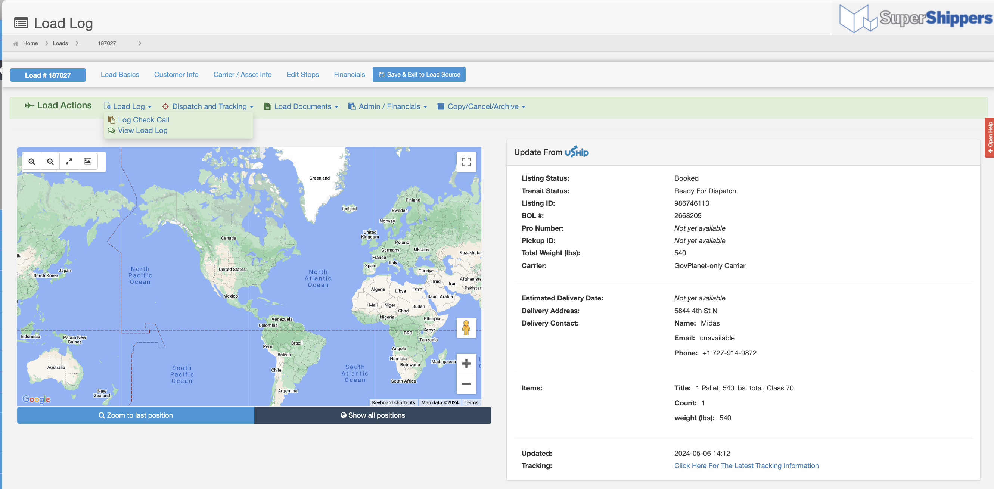Expand the Dispatch and Tracking dropdown

(208, 106)
